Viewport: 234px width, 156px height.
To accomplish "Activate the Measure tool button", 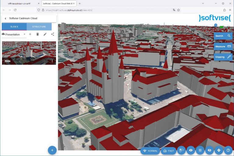I will 223,47.
